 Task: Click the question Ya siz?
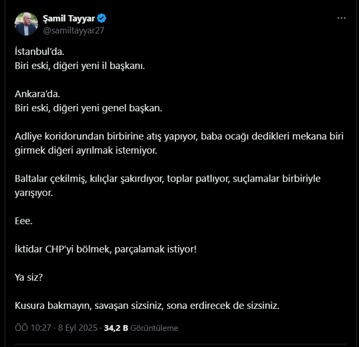tap(29, 277)
